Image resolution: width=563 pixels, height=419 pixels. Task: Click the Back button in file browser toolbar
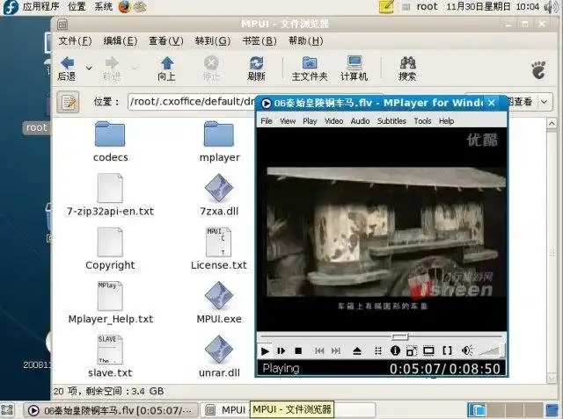(68, 69)
